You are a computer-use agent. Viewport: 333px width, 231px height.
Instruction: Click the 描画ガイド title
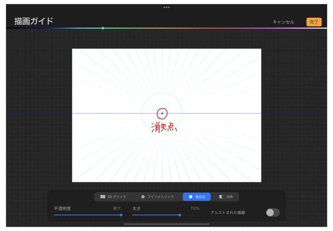pyautogui.click(x=33, y=21)
